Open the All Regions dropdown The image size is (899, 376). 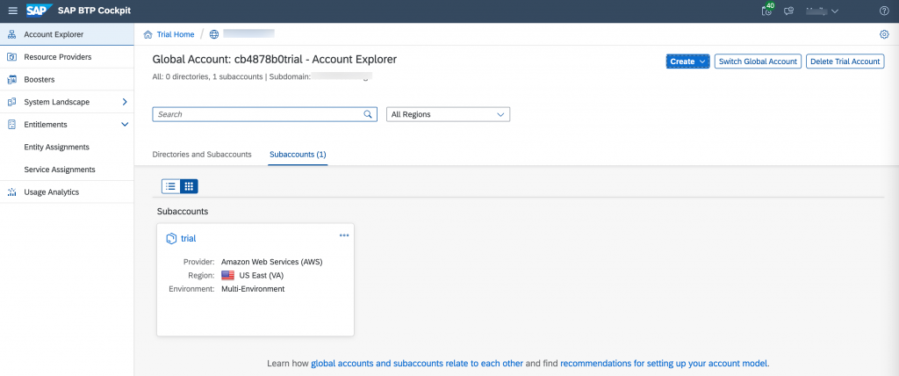[x=449, y=114]
